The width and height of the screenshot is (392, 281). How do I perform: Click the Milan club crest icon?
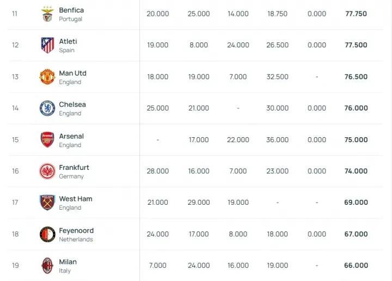coord(47,266)
